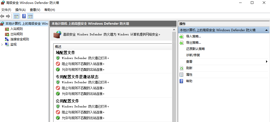Screen dimensions: 270x122
Task: Open the 帮助(H) menu
Action: tap(50, 10)
